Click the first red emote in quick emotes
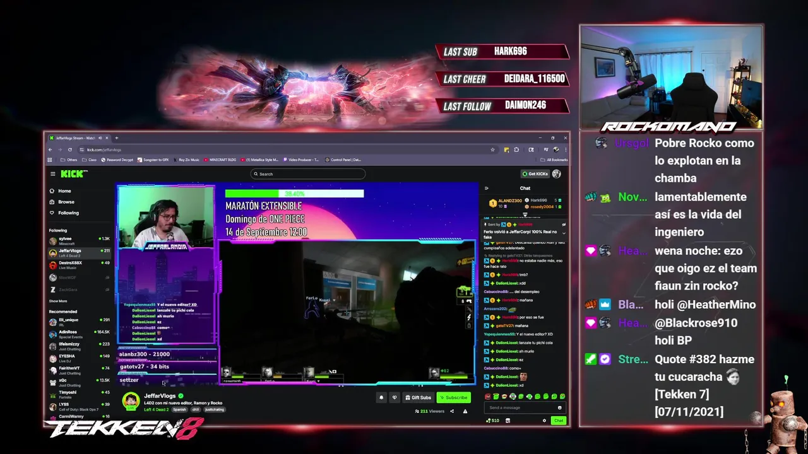808x454 pixels. click(x=487, y=397)
